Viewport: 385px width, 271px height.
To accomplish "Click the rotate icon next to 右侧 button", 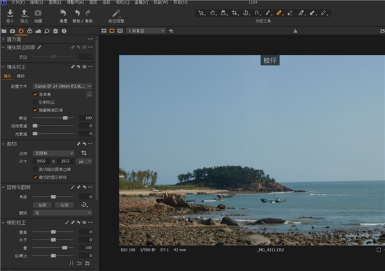I will [x=84, y=204].
